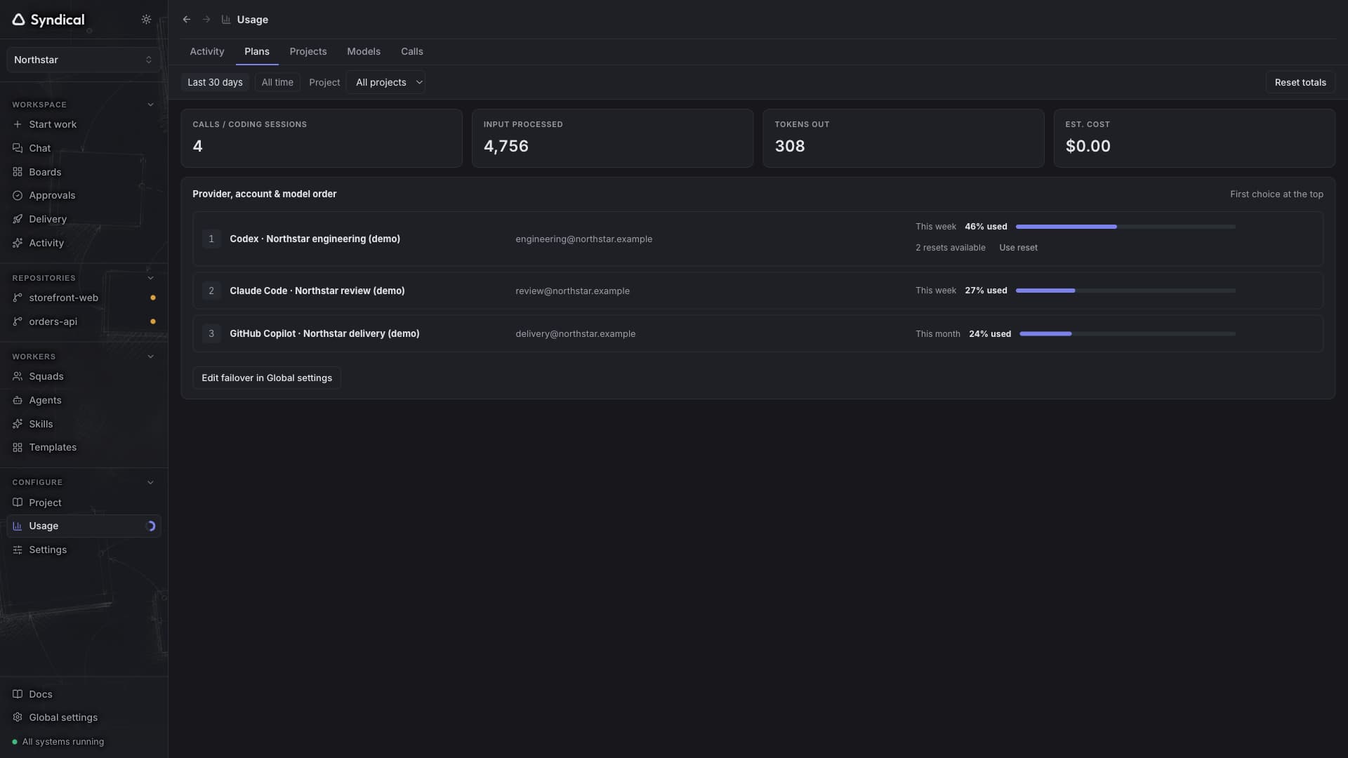Image resolution: width=1348 pixels, height=758 pixels.
Task: Toggle the light theme sun icon
Action: coord(146,20)
